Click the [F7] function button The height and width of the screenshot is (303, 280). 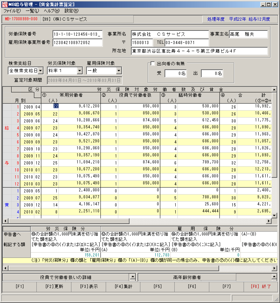point(226,287)
